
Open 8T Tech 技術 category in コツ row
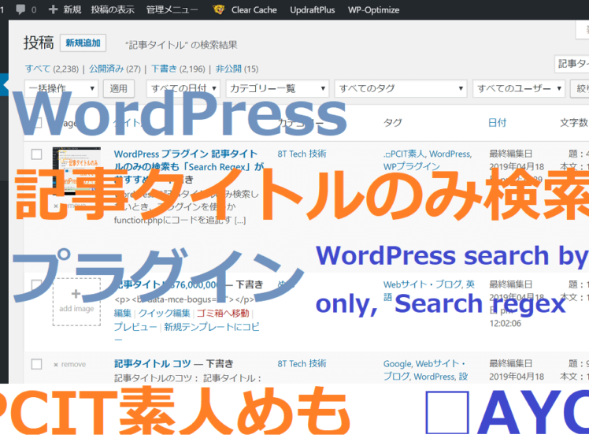(302, 363)
